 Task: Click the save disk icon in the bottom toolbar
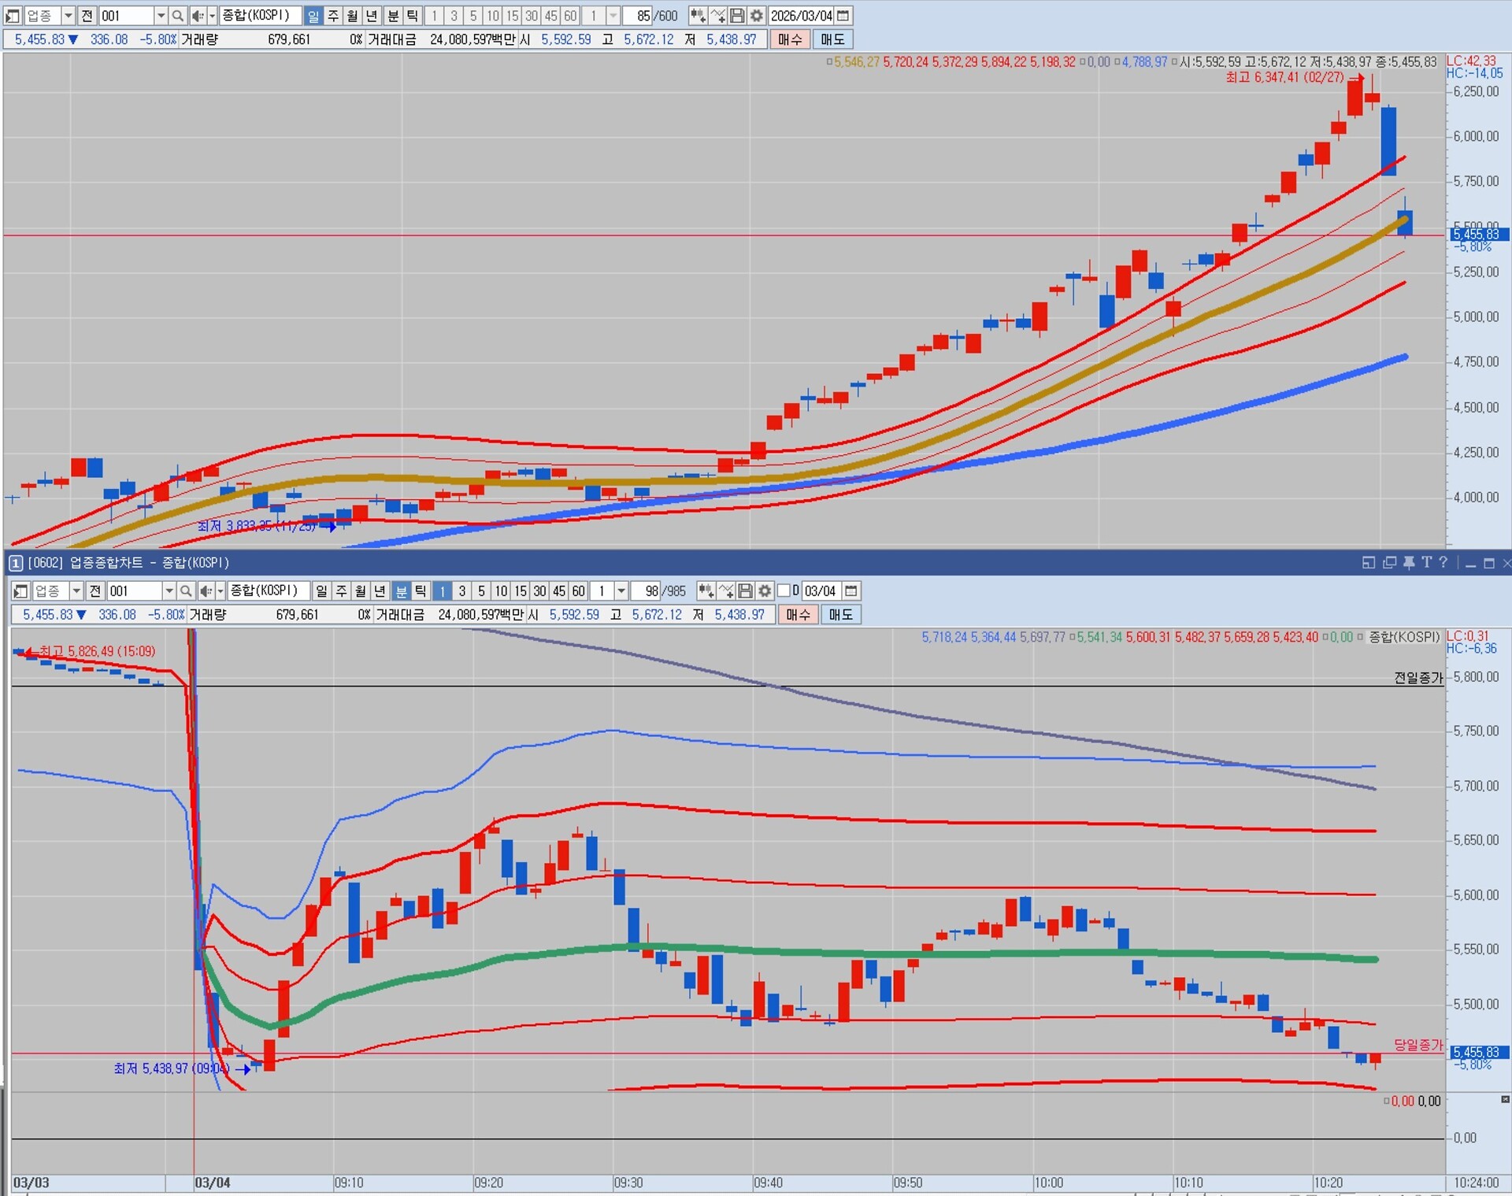pyautogui.click(x=745, y=591)
